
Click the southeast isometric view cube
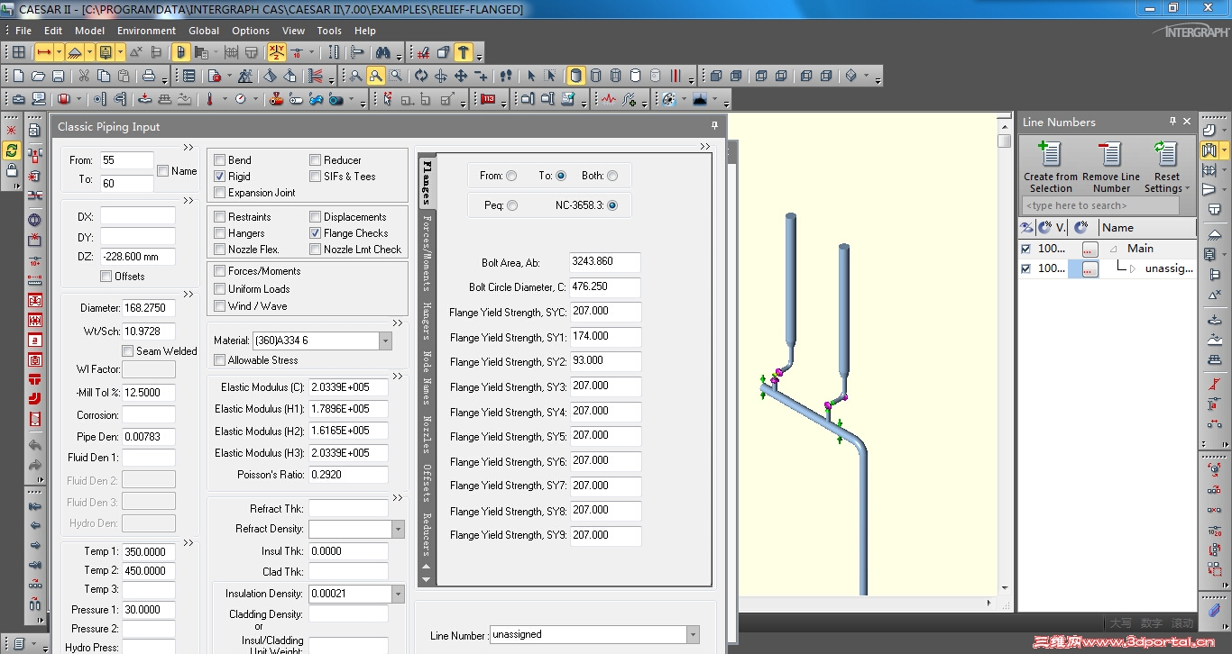point(850,76)
